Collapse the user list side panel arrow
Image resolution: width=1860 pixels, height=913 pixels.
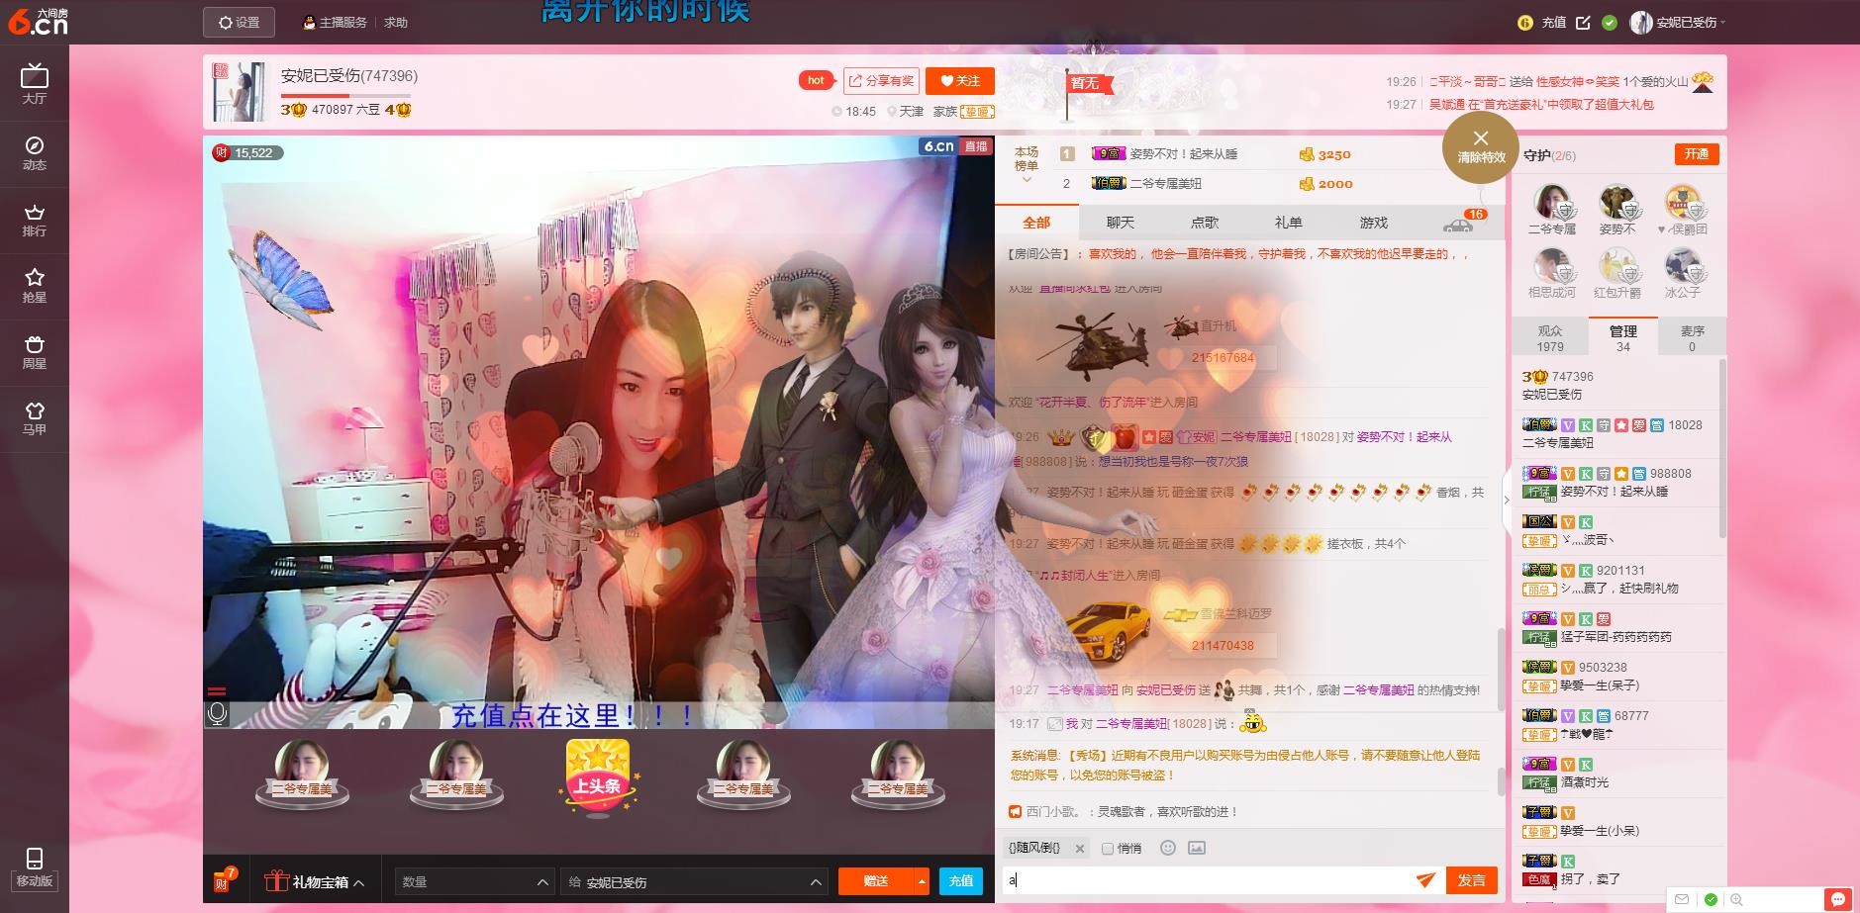(1507, 500)
